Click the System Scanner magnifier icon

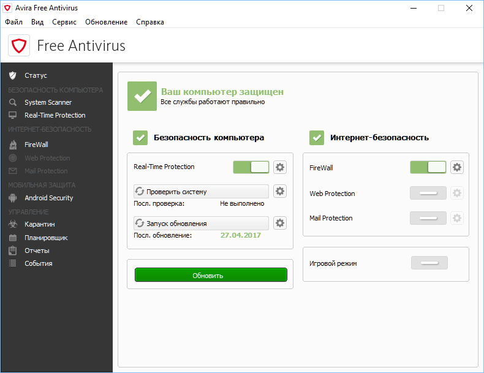click(12, 102)
